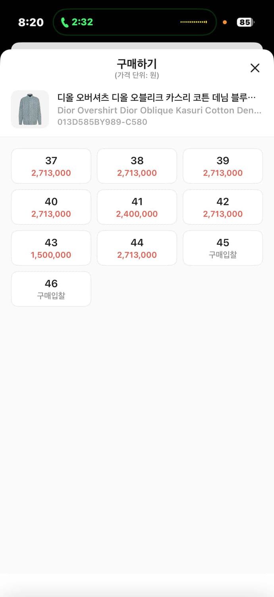Tap the model number 013D585BY989-C580
This screenshot has width=274, height=597.
coord(102,122)
